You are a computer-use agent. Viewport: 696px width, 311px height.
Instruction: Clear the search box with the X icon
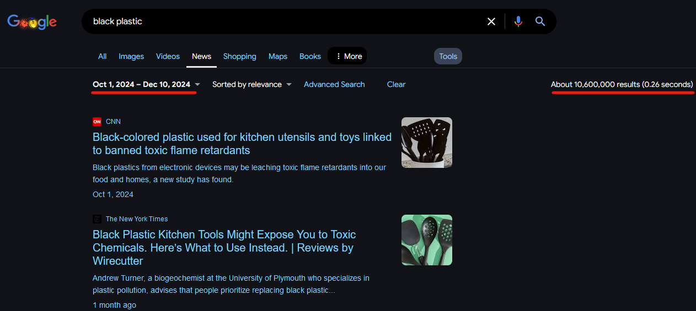[x=491, y=21]
